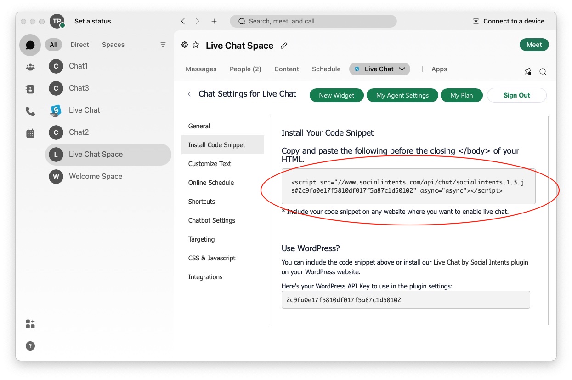Click the Welcome Space W avatar
The height and width of the screenshot is (380, 572).
click(56, 177)
